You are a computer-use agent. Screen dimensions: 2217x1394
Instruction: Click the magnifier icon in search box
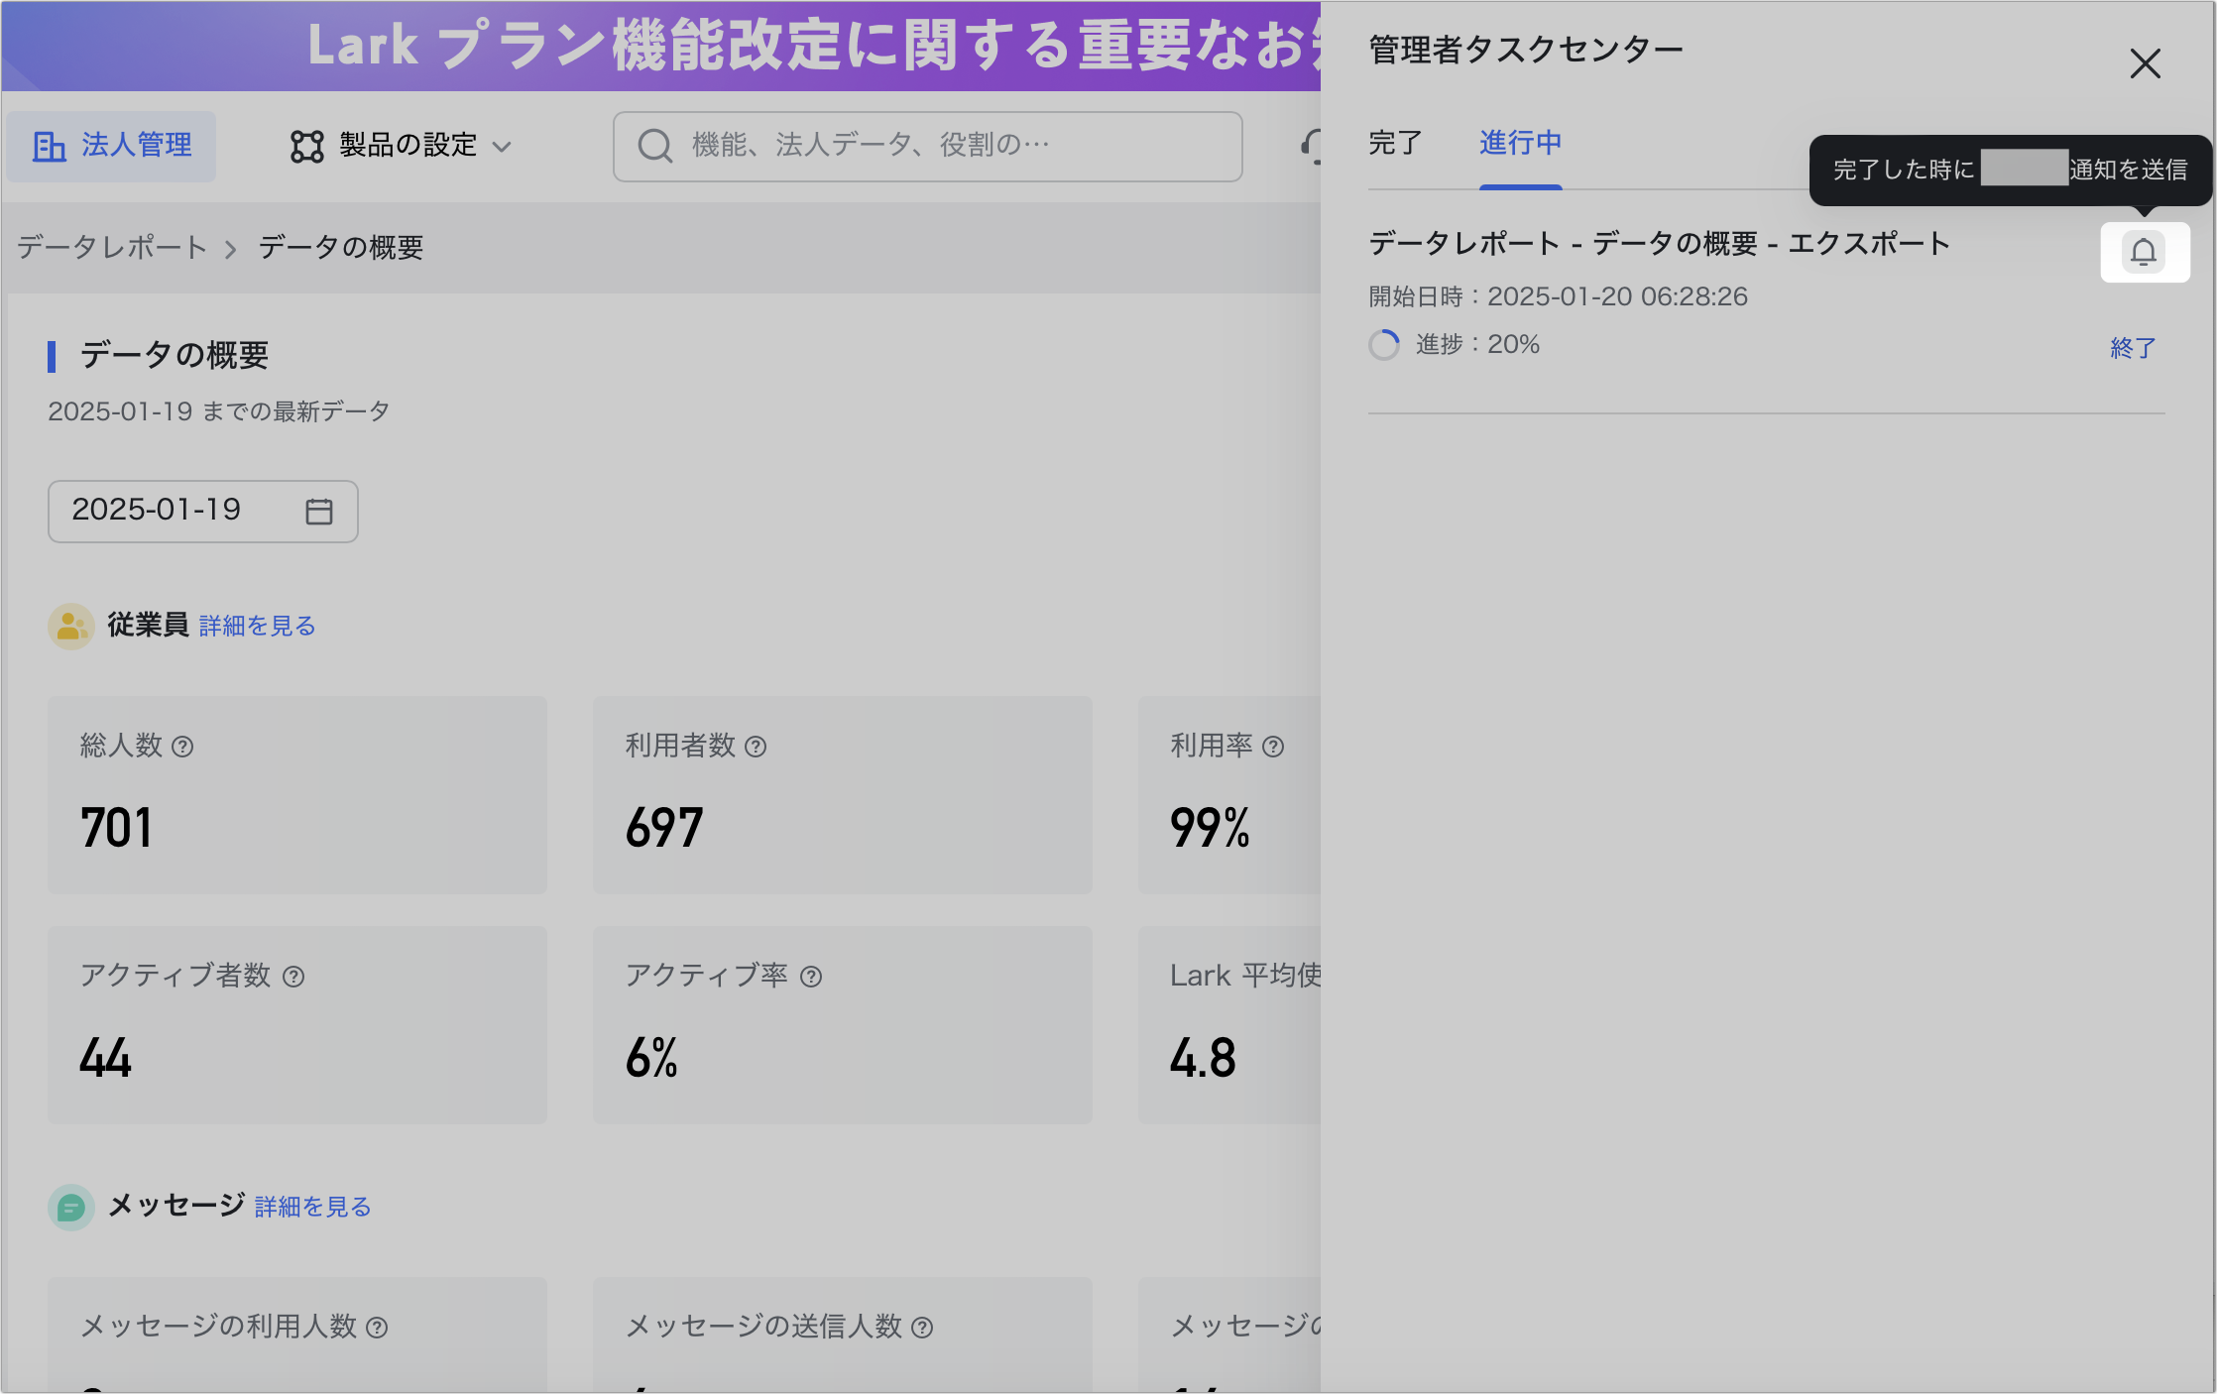(654, 146)
